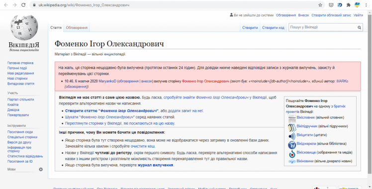Click the Вікіджерела icon

click(x=292, y=145)
